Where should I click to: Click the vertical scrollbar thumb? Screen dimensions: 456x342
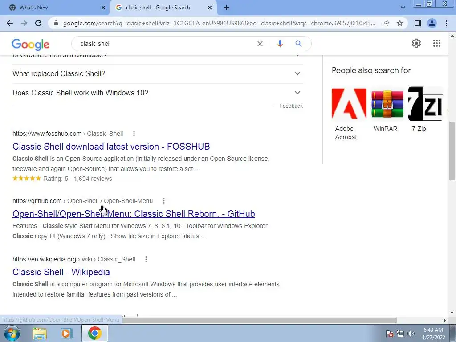[452, 151]
